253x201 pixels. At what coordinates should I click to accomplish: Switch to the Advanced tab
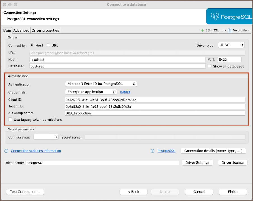(21, 30)
